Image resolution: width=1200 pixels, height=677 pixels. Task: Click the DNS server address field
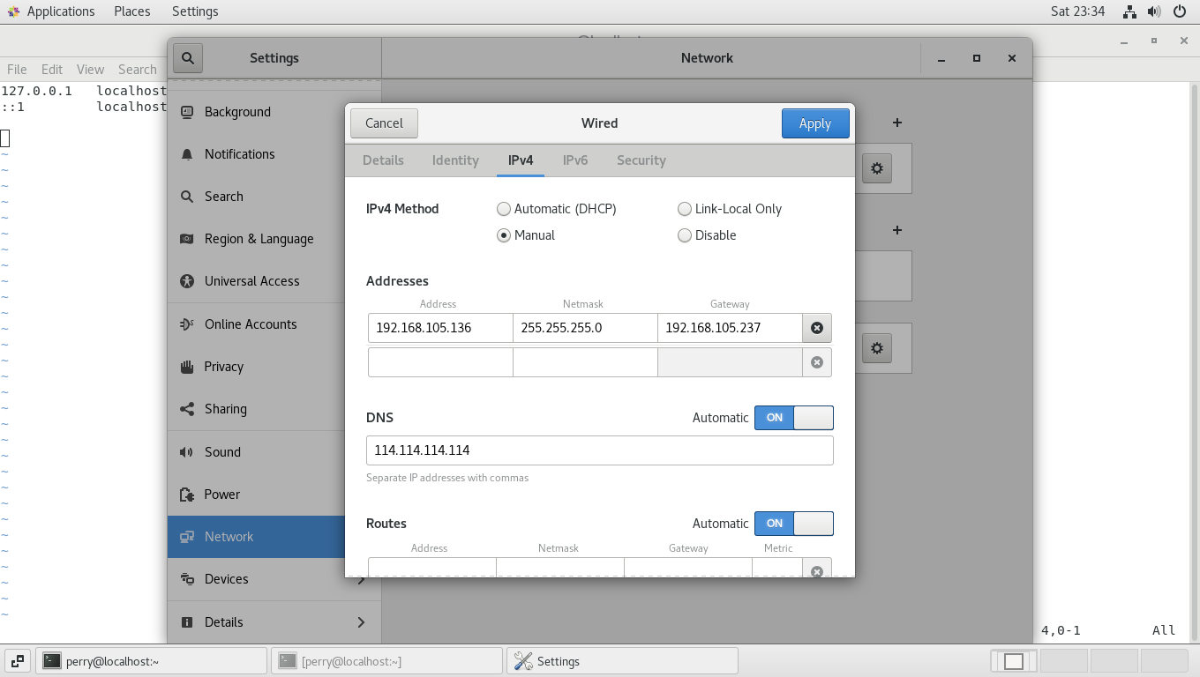pyautogui.click(x=599, y=450)
